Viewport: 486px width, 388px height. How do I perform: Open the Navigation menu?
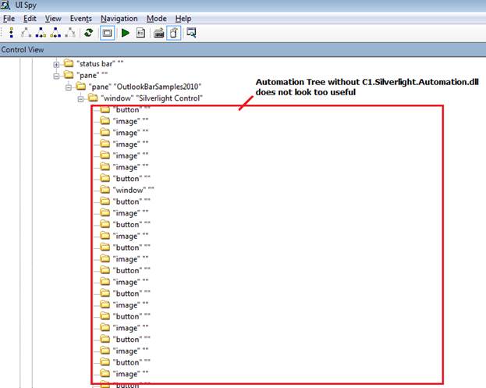(x=119, y=18)
